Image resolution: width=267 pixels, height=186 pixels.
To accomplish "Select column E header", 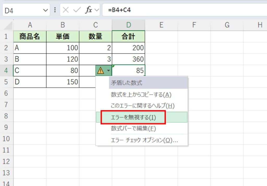I will [x=161, y=25].
